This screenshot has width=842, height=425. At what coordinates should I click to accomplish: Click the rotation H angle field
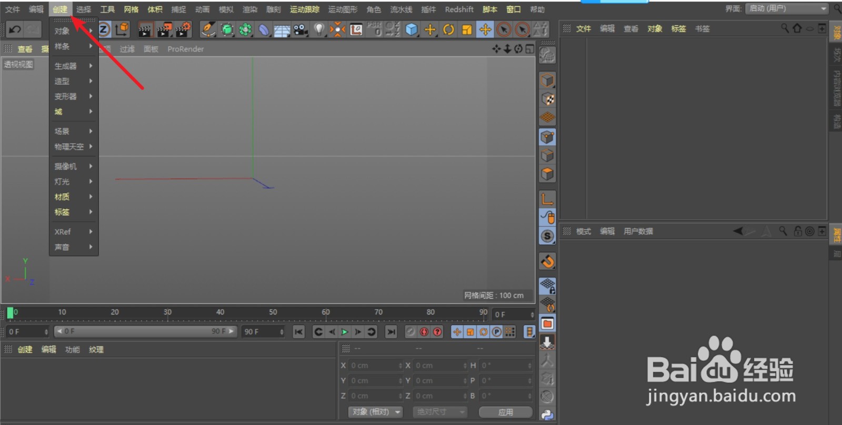pos(506,365)
